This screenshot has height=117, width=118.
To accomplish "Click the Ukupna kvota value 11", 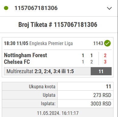I will (108, 86).
